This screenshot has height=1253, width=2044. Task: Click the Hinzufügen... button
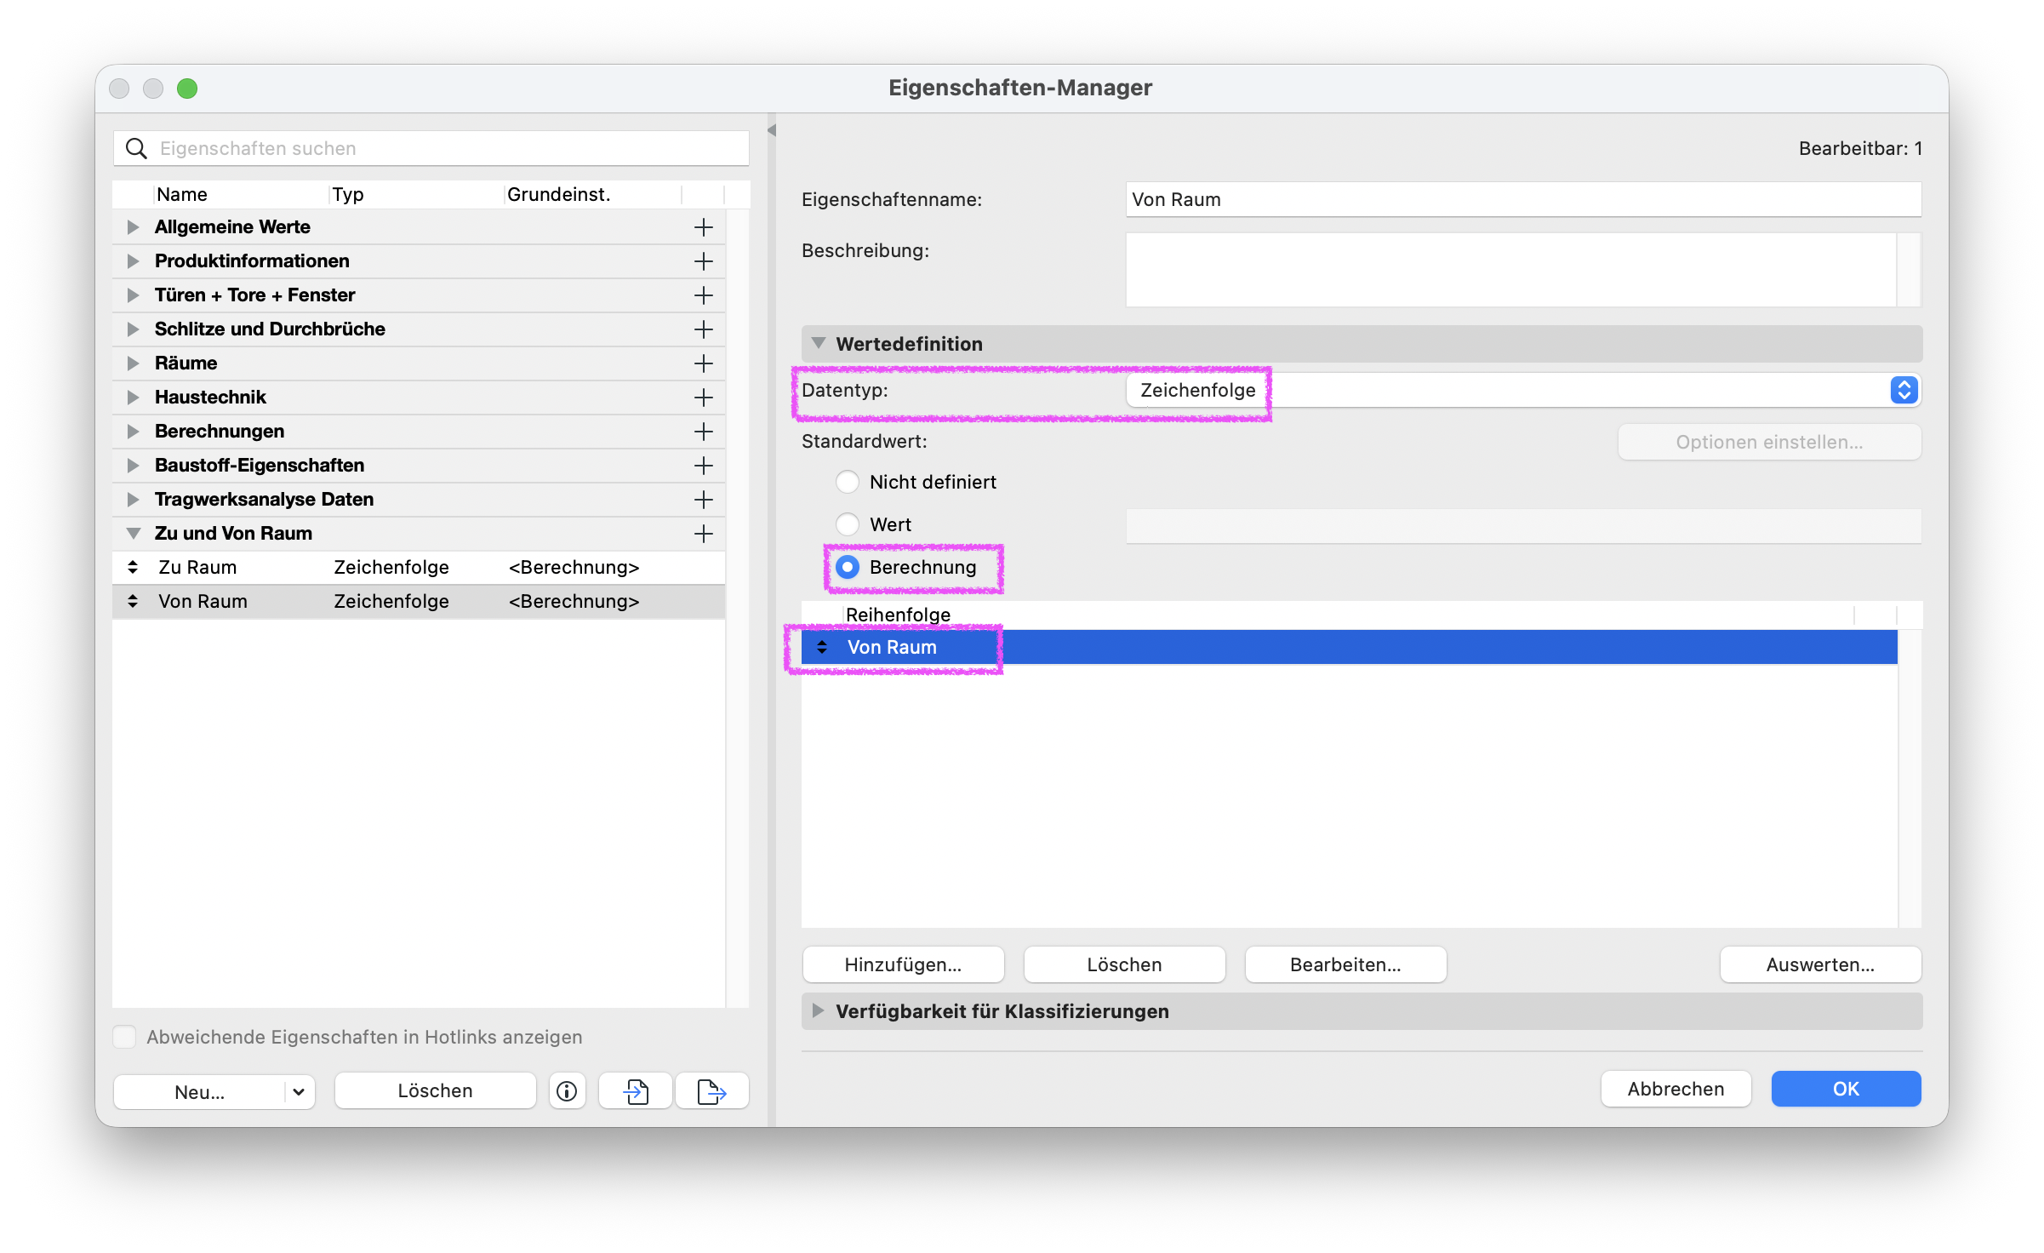point(903,964)
